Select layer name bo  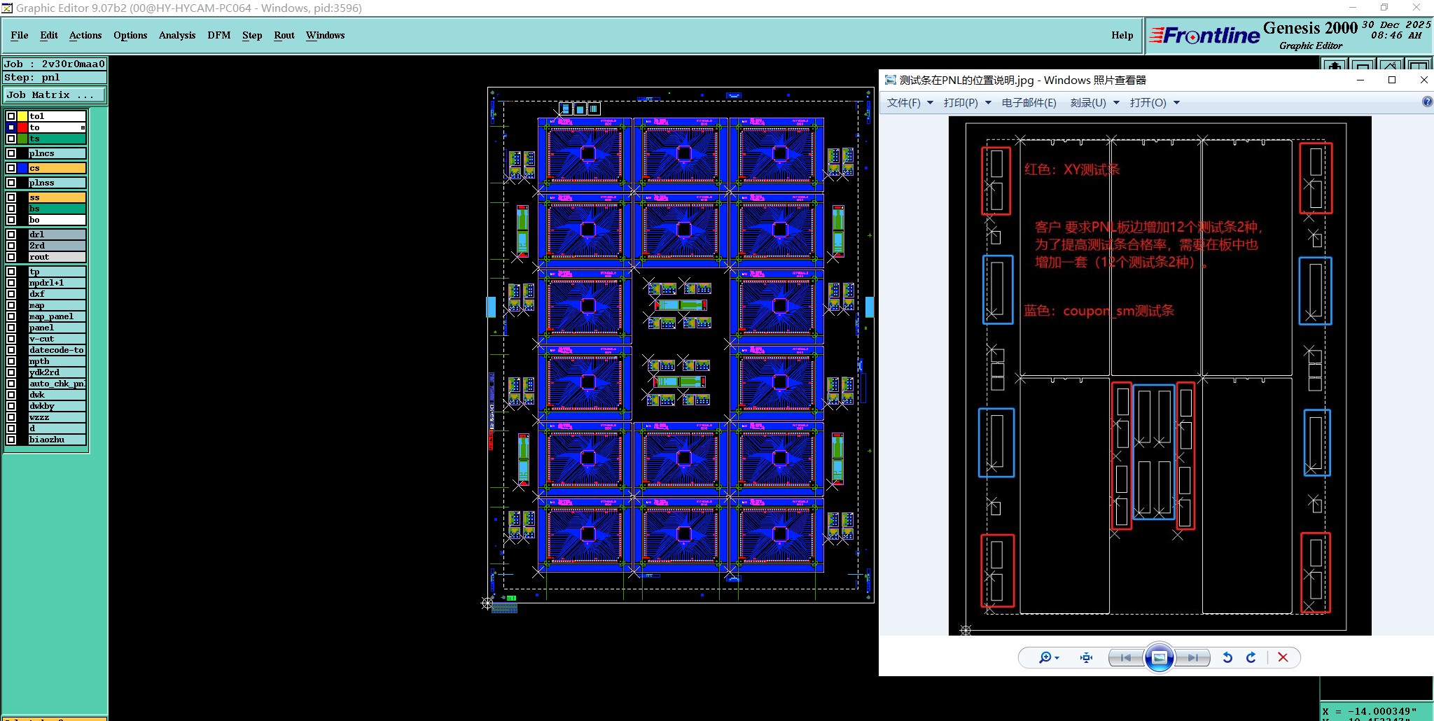coord(57,220)
